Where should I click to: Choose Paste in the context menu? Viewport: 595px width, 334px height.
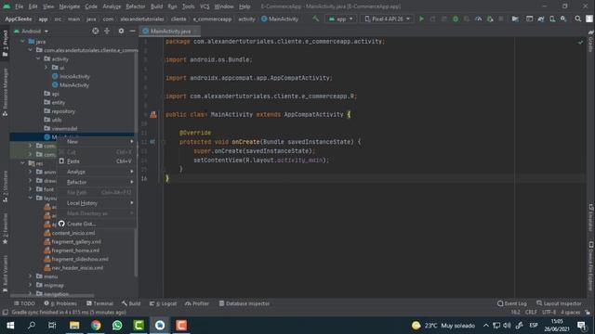(97, 161)
